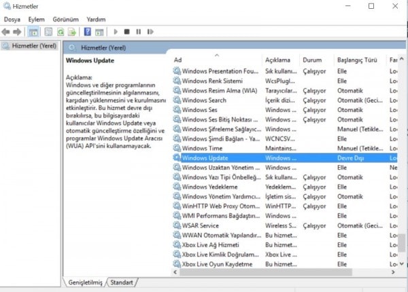Select the Windows Yedekleme service
The width and height of the screenshot is (408, 292).
[285, 187]
